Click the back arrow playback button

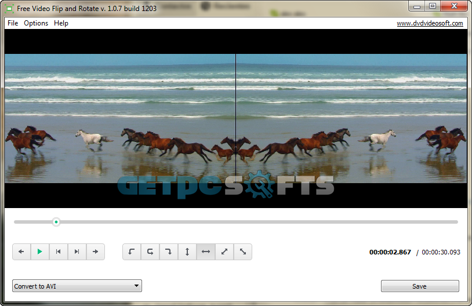21,252
